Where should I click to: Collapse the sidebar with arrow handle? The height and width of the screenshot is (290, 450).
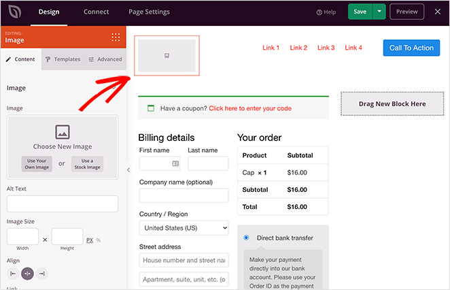point(128,170)
